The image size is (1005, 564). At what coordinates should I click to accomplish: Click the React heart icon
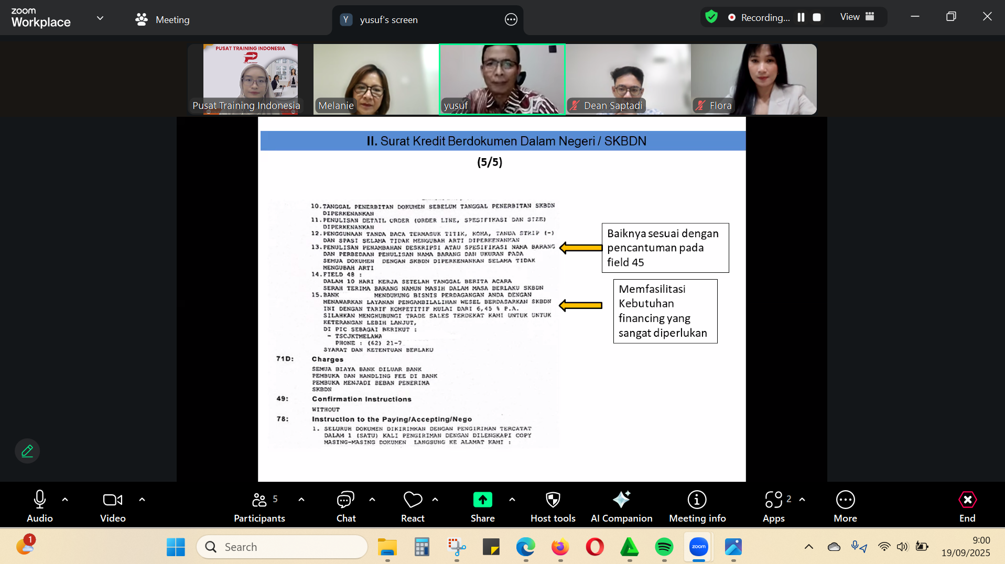413,506
